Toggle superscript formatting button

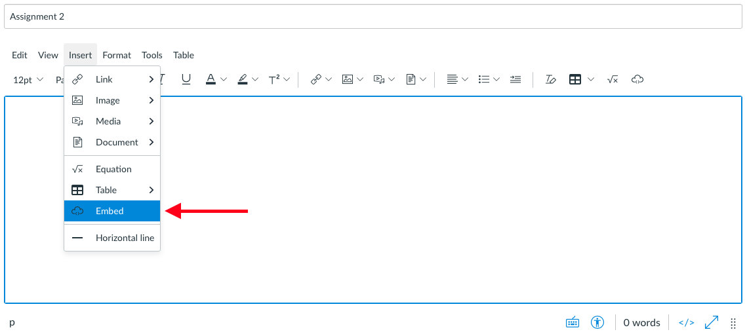click(274, 79)
